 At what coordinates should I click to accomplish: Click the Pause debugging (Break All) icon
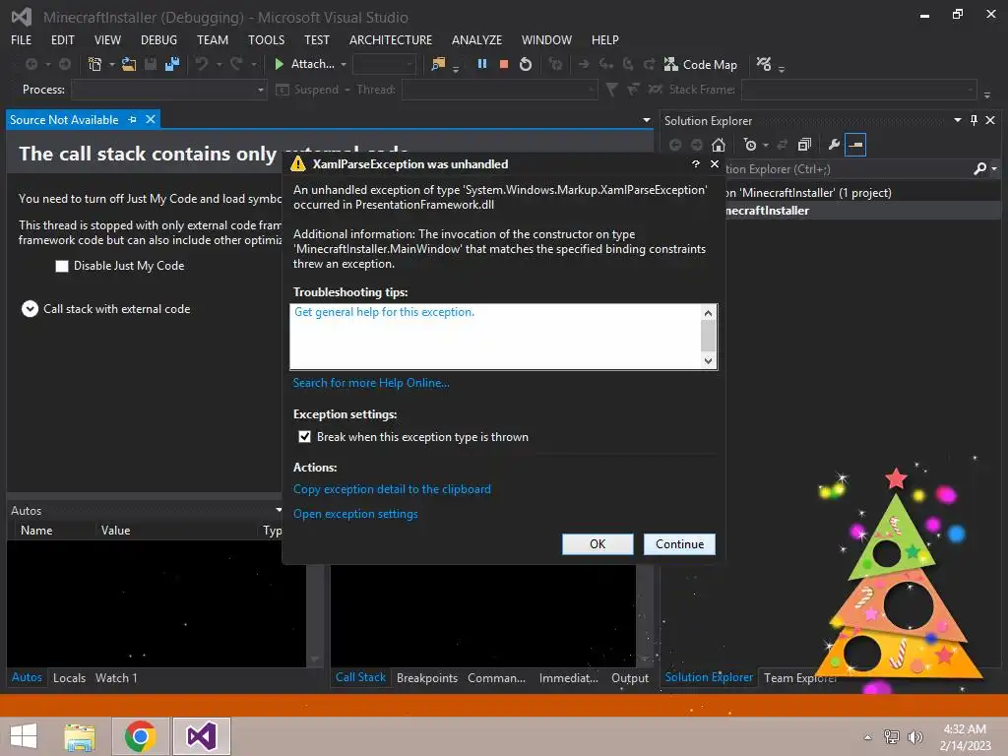pos(481,64)
